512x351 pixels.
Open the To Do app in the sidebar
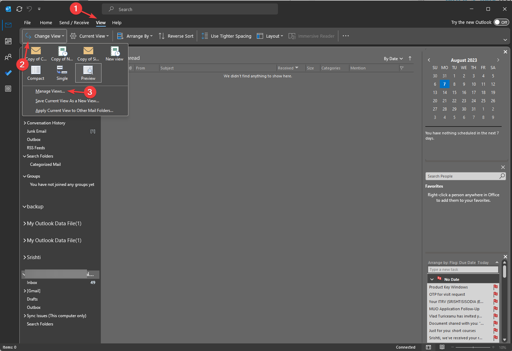8,73
